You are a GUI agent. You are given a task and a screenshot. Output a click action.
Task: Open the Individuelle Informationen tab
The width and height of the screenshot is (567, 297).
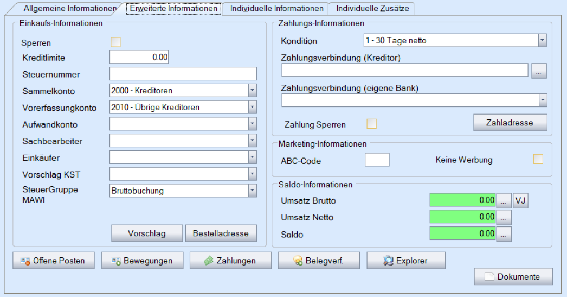(x=276, y=8)
